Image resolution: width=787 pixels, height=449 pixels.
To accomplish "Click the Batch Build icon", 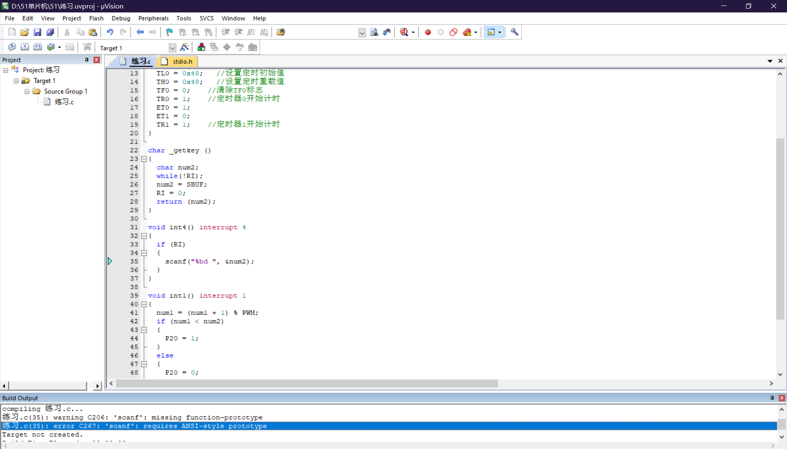I will (x=51, y=47).
